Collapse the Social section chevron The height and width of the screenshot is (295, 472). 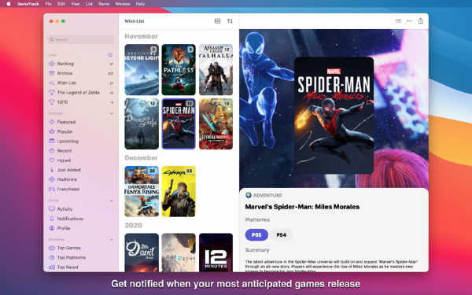112,201
